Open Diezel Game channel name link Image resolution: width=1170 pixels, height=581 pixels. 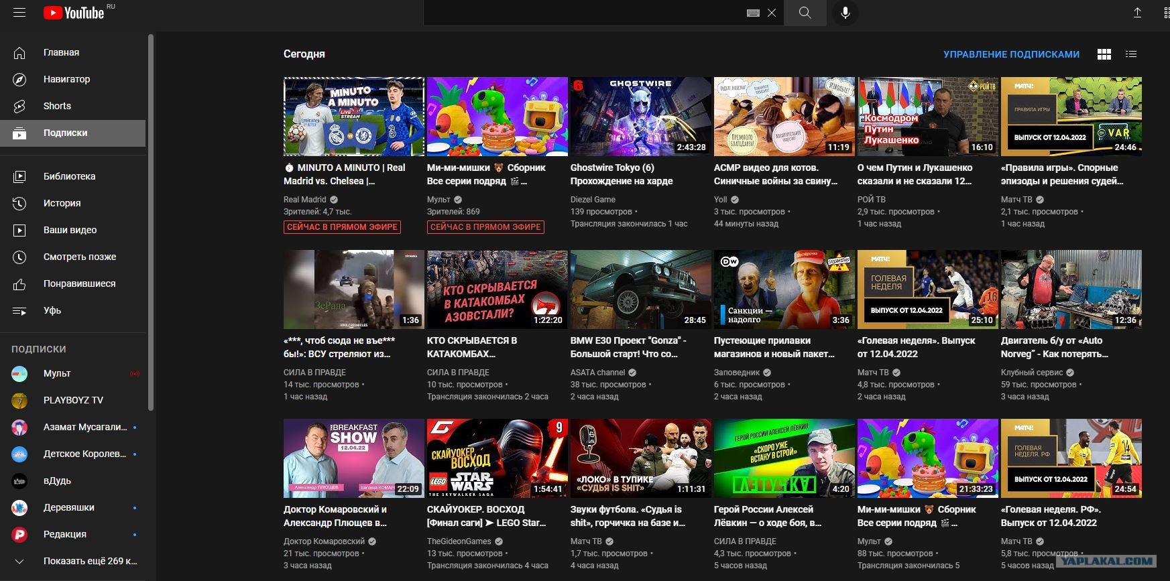tap(593, 200)
